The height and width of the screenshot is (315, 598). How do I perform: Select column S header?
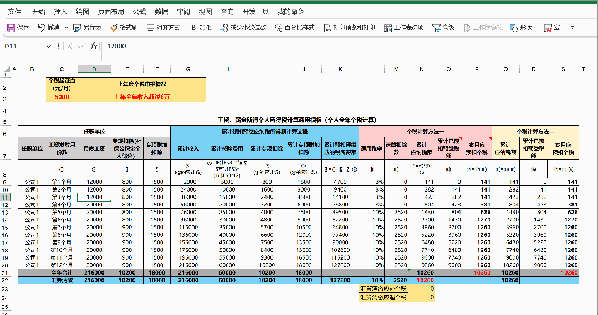(563, 69)
